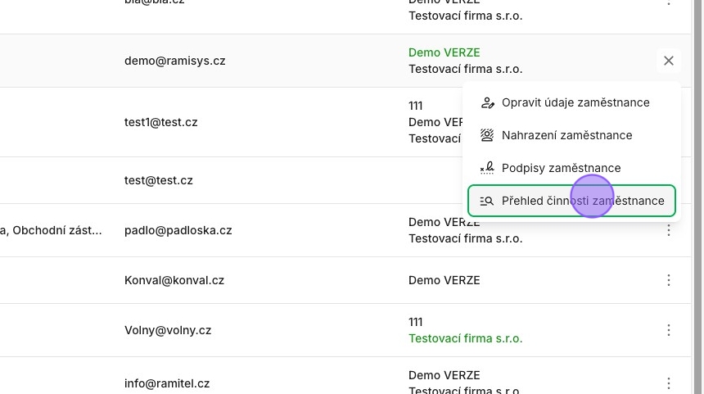
Task: Click the test1@test.cz email cell
Action: pyautogui.click(x=160, y=122)
